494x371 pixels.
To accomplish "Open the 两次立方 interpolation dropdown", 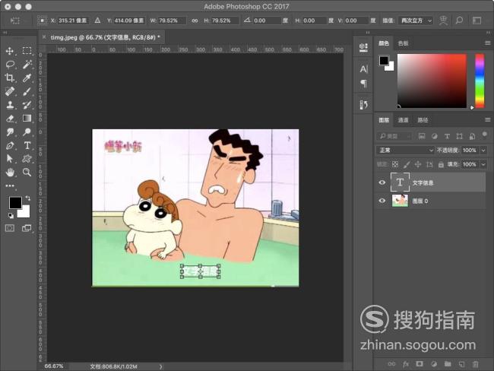I will pos(416,21).
